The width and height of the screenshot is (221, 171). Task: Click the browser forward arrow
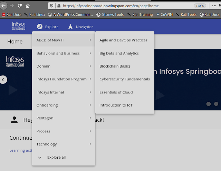(x=12, y=6)
